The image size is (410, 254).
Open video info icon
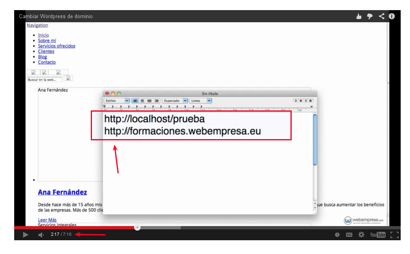(x=392, y=16)
